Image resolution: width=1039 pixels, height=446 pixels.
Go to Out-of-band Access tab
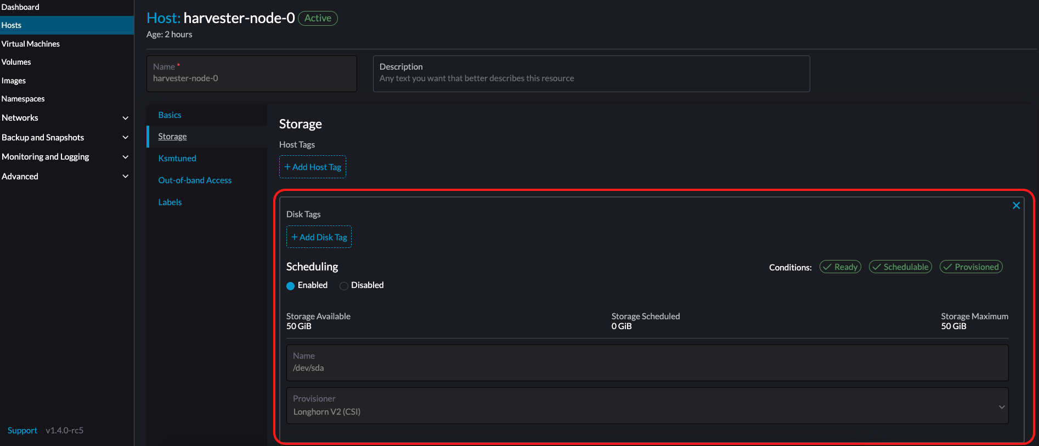(x=195, y=180)
